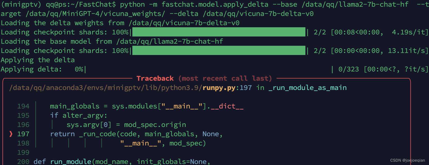Click 'return _run_code(code, main_globals, None,' line
429x165 pixels.
pyautogui.click(x=136, y=134)
